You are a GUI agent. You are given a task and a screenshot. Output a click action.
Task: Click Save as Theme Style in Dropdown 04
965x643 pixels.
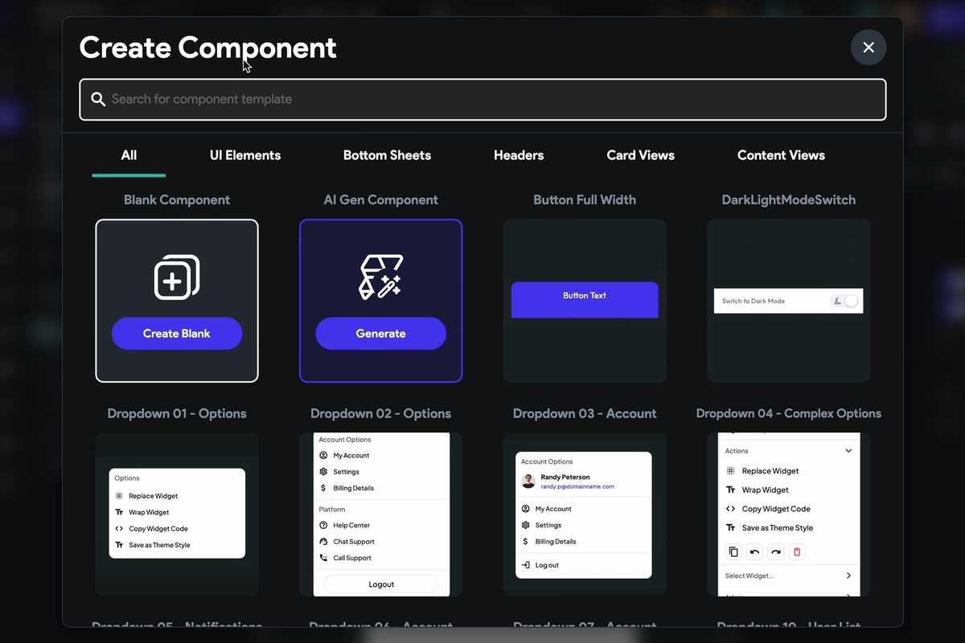[778, 528]
